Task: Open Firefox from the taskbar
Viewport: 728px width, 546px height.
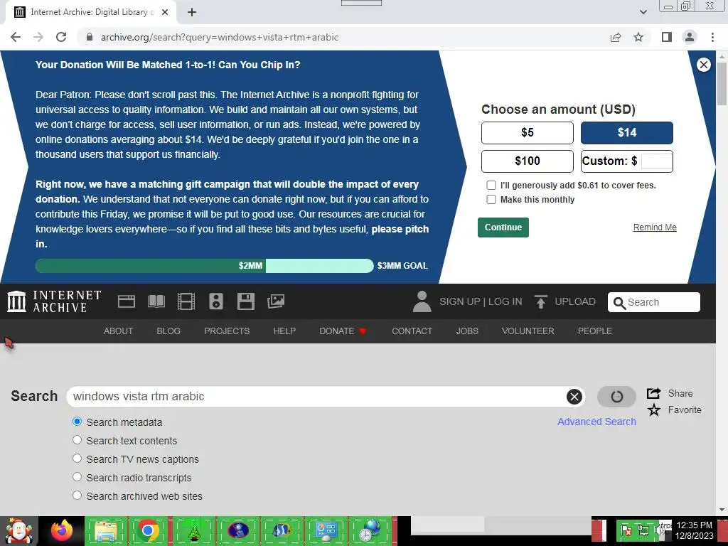Action: point(62,530)
